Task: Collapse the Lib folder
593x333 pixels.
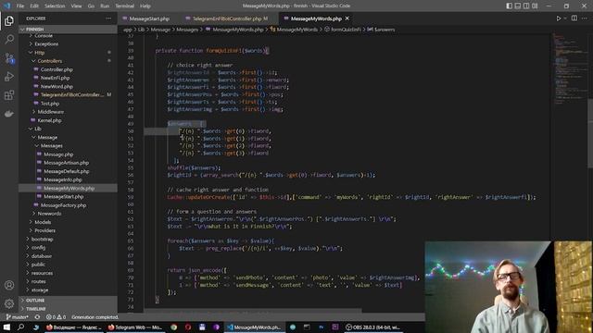Action: click(x=68, y=129)
